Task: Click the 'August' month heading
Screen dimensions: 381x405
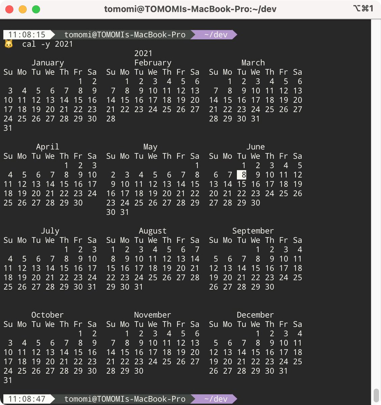Action: (153, 231)
